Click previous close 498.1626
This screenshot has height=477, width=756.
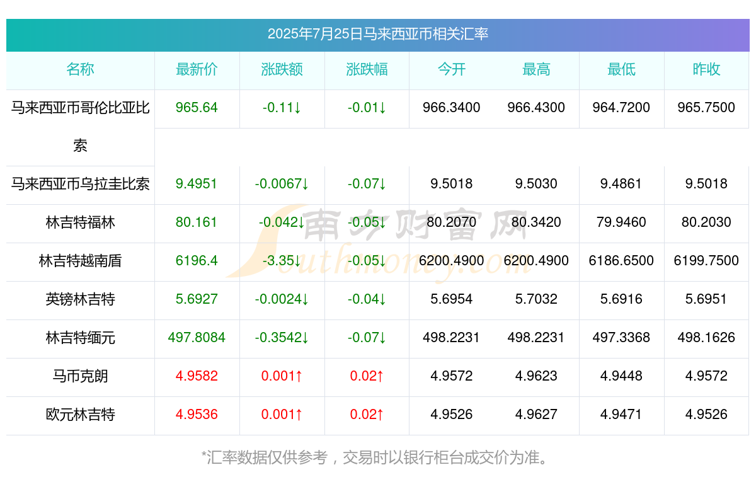pyautogui.click(x=706, y=338)
